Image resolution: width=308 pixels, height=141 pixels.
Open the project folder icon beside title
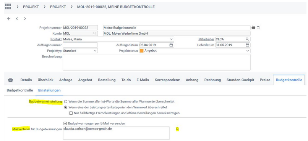253,27
